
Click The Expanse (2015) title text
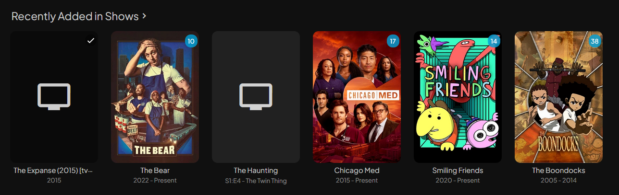coord(53,171)
